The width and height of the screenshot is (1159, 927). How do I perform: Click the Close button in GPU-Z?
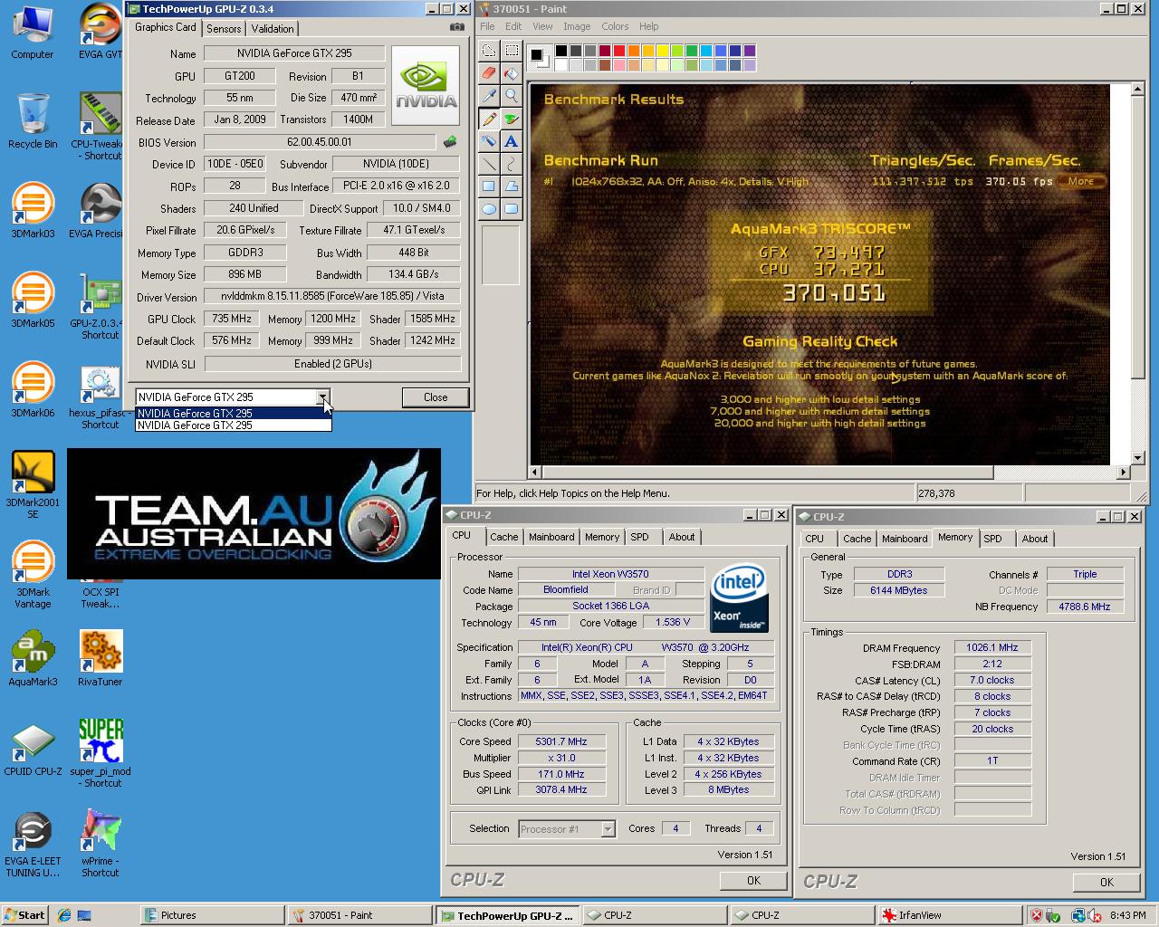click(436, 397)
